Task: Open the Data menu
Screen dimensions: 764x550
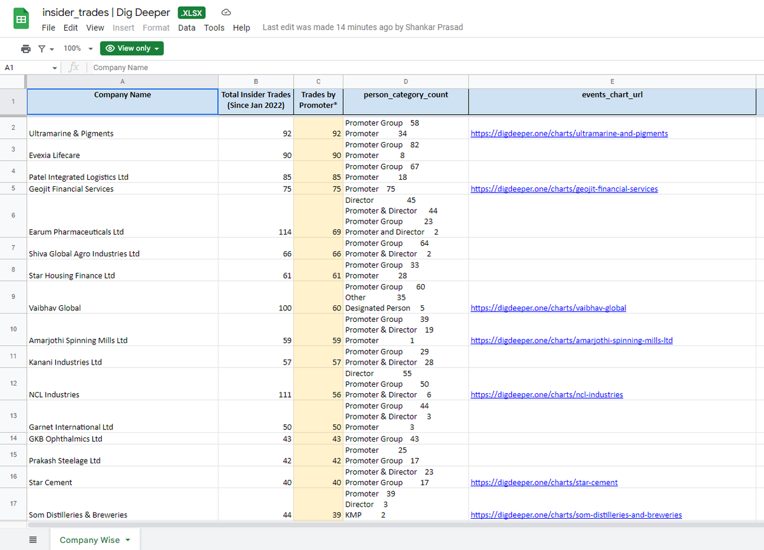Action: [x=187, y=27]
